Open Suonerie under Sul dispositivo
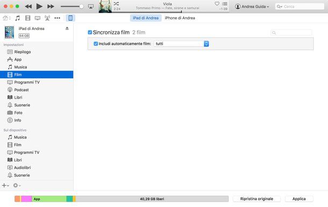This screenshot has width=328, height=207. click(x=37, y=175)
